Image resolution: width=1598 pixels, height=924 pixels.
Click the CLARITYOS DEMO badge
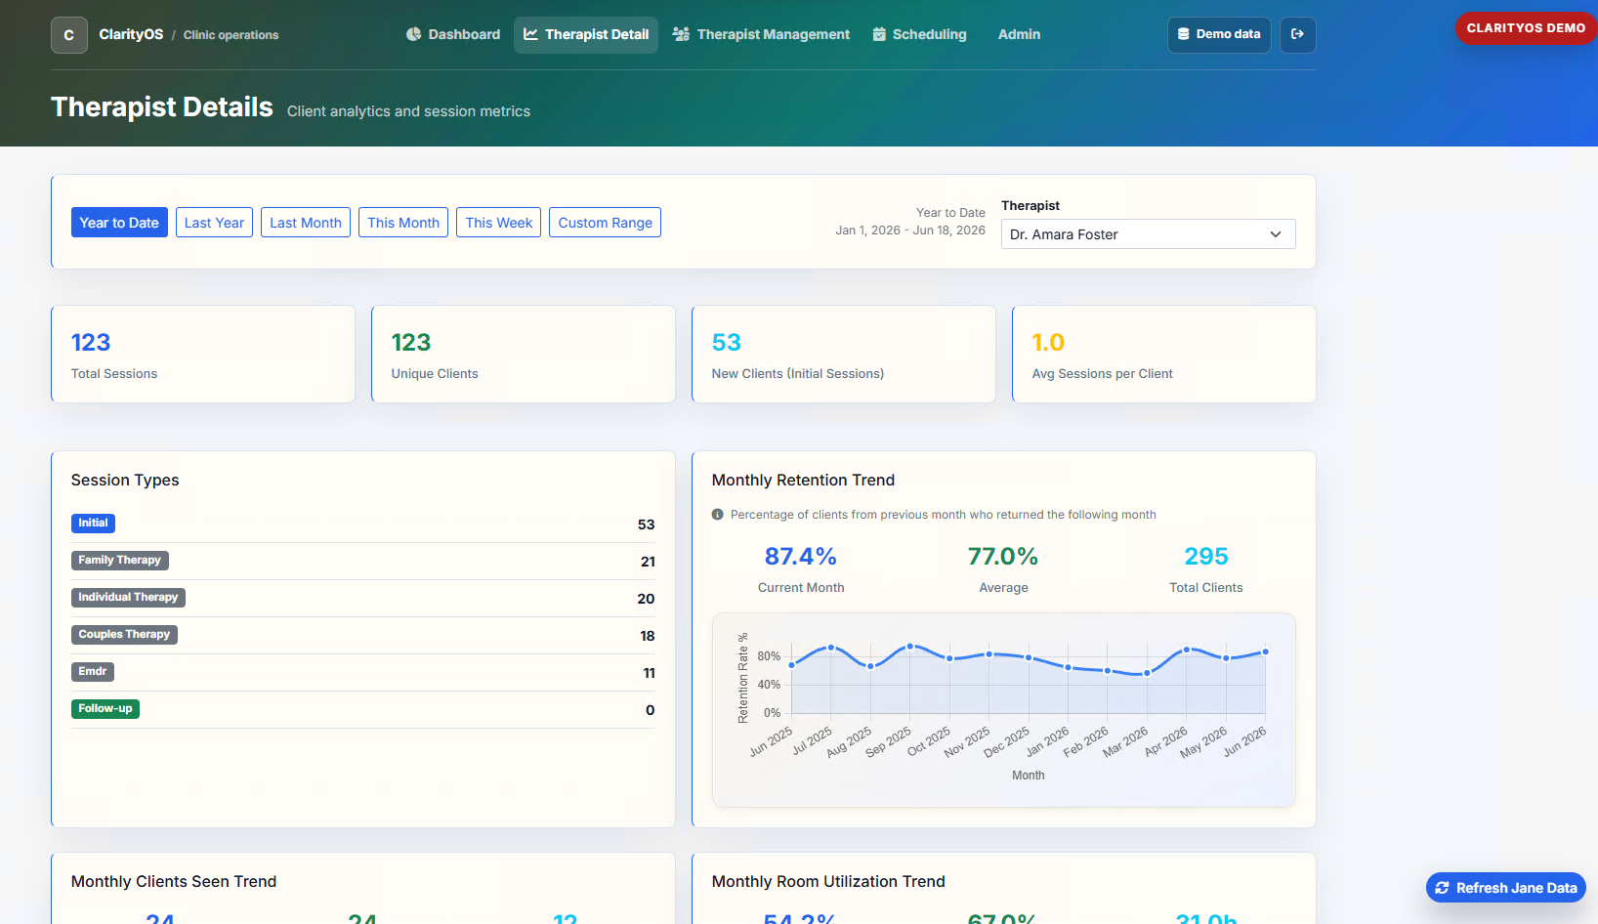click(x=1526, y=28)
